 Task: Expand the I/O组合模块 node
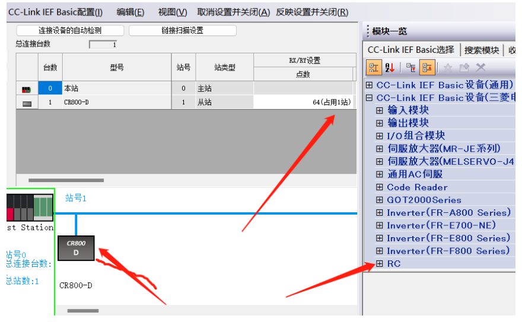pos(380,136)
